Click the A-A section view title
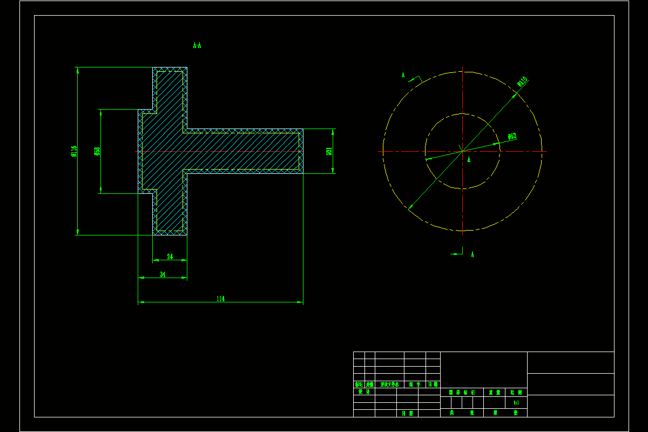This screenshot has width=648, height=432. click(197, 45)
